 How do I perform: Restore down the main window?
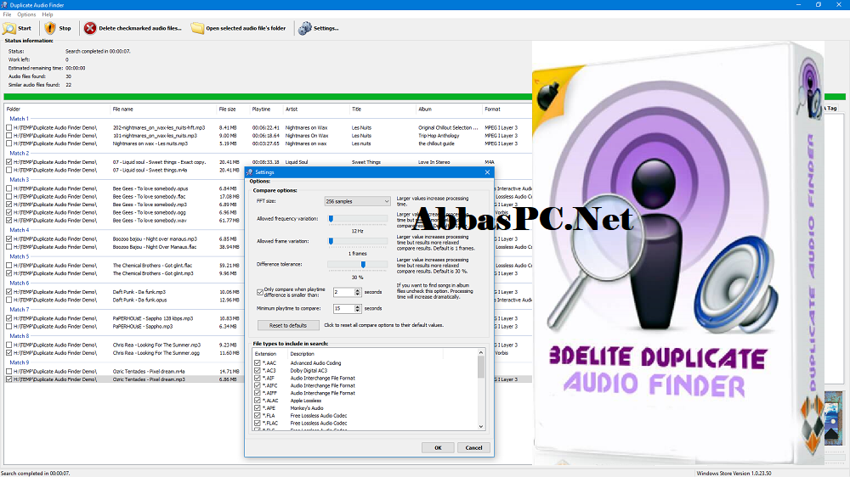pos(818,5)
